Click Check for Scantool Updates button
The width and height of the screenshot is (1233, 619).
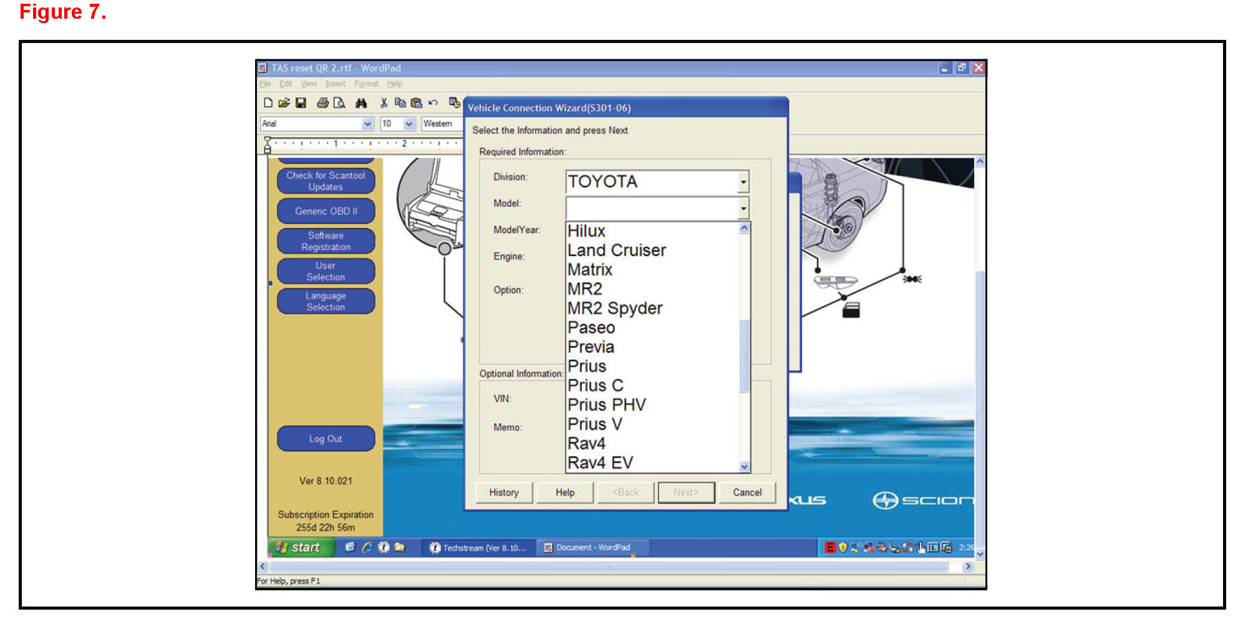point(326,181)
